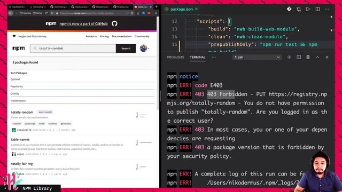Viewport: 342px width, 192px height.
Task: Open the totally-fair-rng package result
Action: [22, 164]
